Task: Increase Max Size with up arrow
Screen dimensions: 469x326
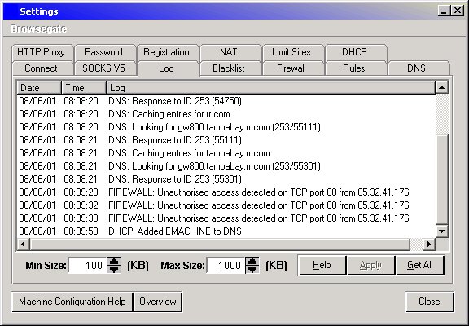Action: (252, 262)
